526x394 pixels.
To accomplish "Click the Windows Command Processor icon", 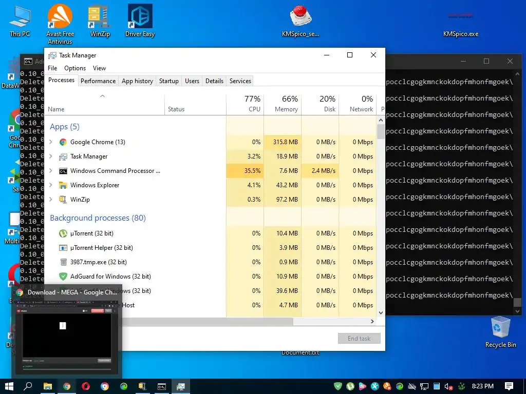I will (x=63, y=171).
